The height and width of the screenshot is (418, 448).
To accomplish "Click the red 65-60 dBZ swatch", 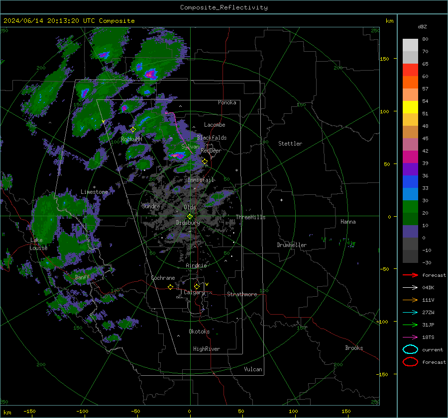I will point(410,70).
